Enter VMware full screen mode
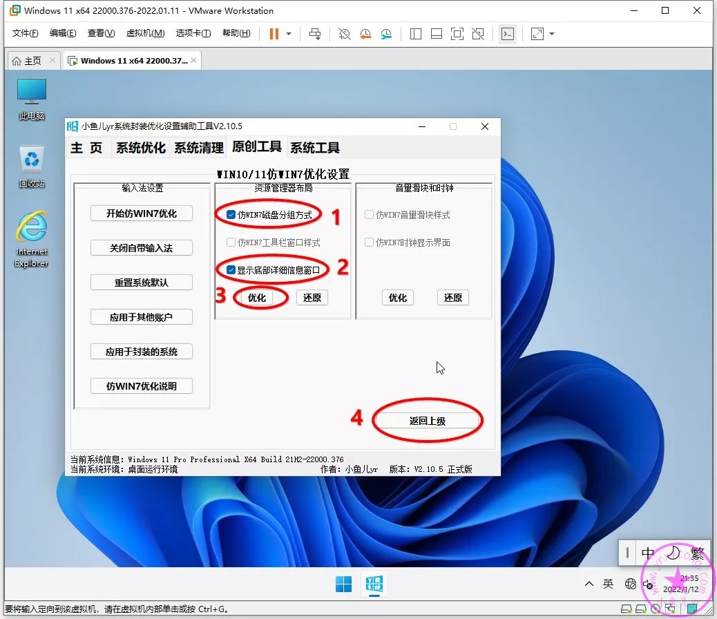Image resolution: width=717 pixels, height=619 pixels. [457, 34]
